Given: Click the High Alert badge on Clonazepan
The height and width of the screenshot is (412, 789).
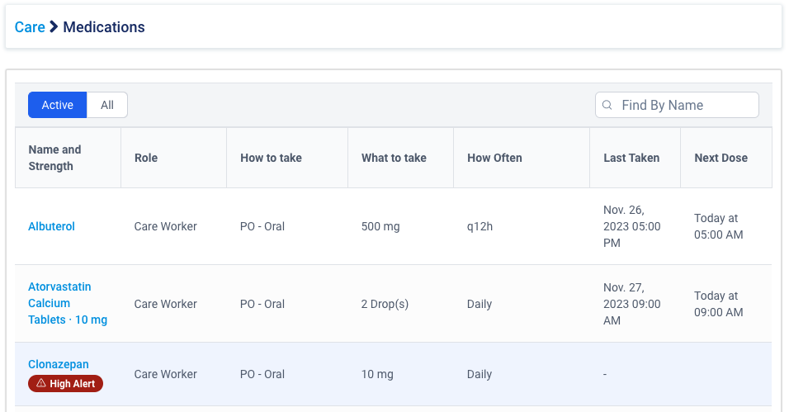Looking at the screenshot, I should (65, 383).
